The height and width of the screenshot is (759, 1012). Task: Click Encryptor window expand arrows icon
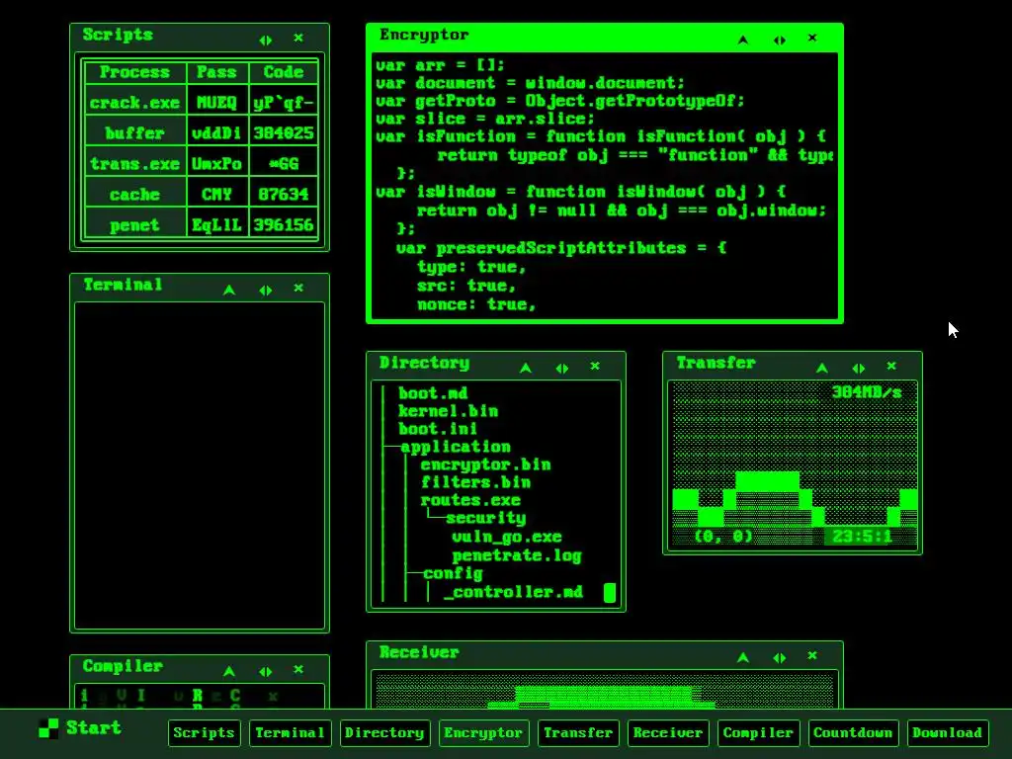(x=780, y=40)
